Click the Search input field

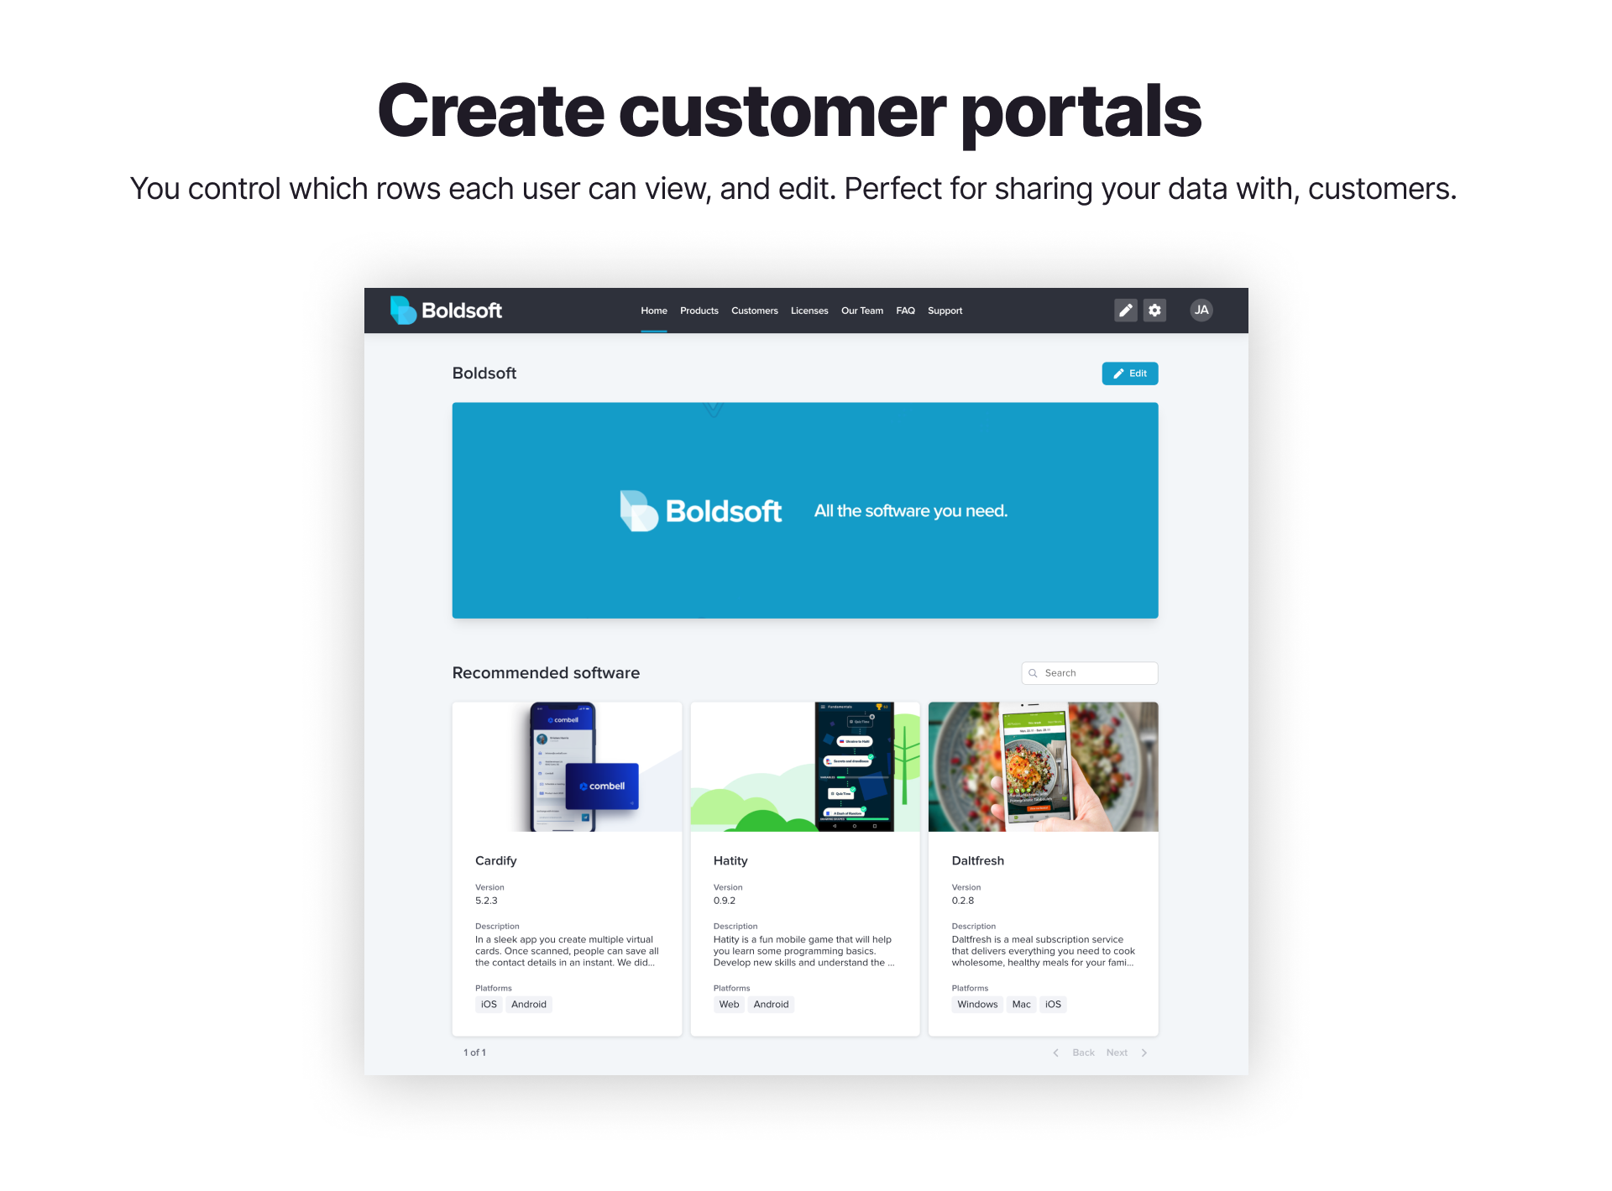(x=1089, y=673)
